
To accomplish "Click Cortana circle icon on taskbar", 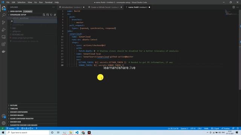I will [52, 132].
